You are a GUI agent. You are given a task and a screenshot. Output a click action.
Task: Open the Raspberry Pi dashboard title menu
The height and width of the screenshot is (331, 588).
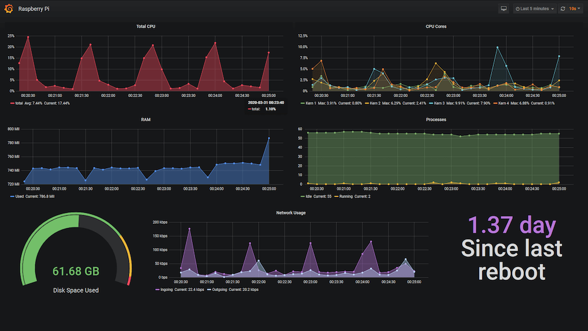(x=34, y=9)
